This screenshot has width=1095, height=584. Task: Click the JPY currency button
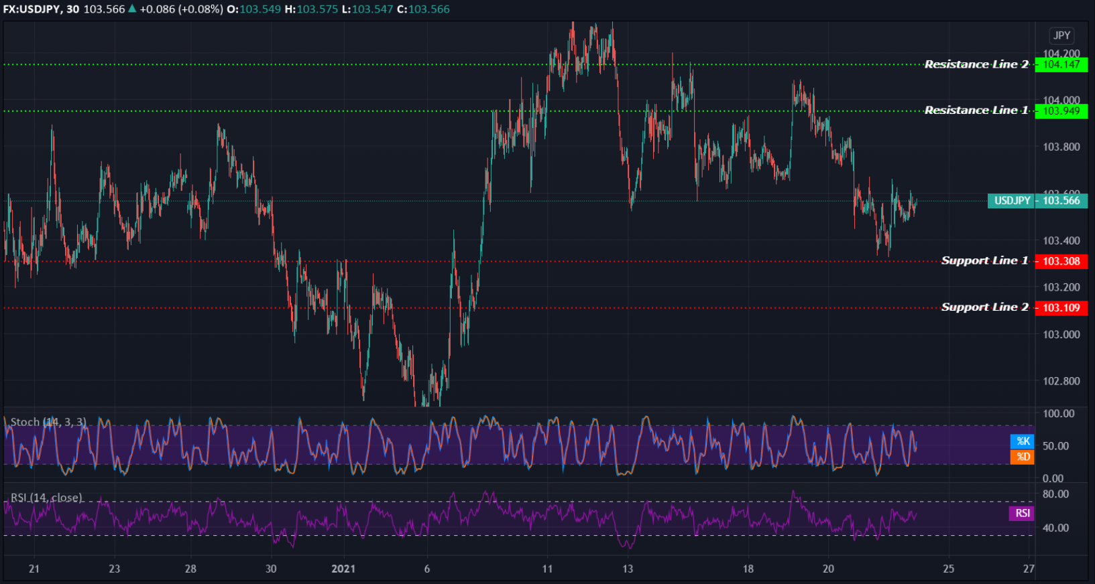(1061, 35)
